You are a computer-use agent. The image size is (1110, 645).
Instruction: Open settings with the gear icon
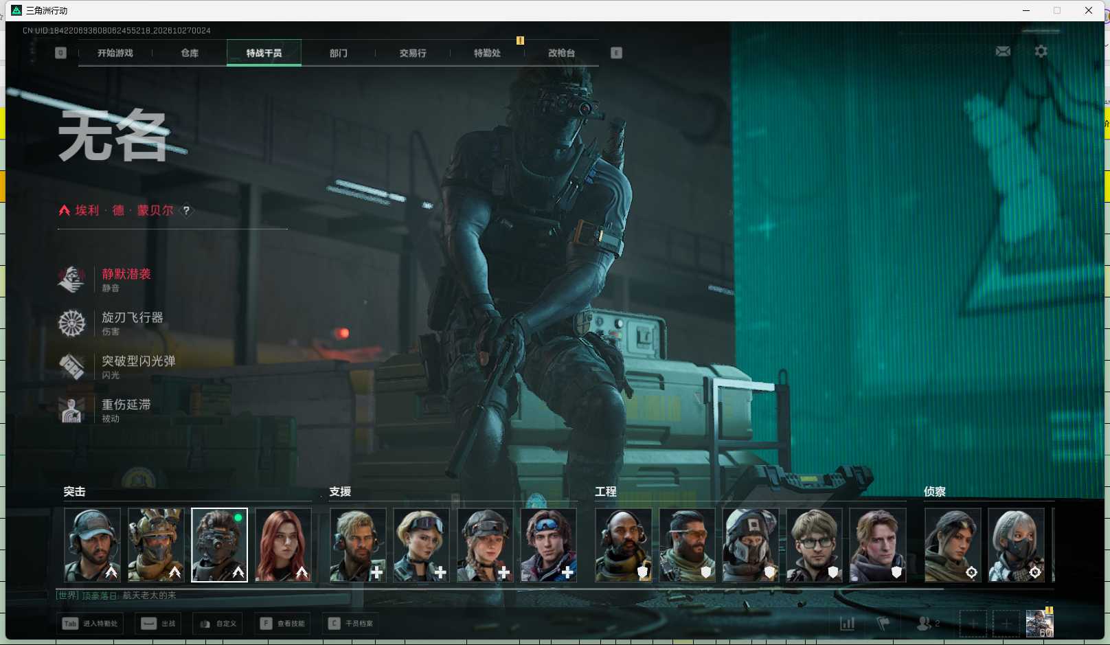(x=1041, y=52)
